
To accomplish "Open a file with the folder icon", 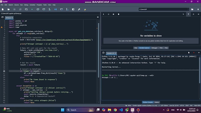I will pos(9,9).
